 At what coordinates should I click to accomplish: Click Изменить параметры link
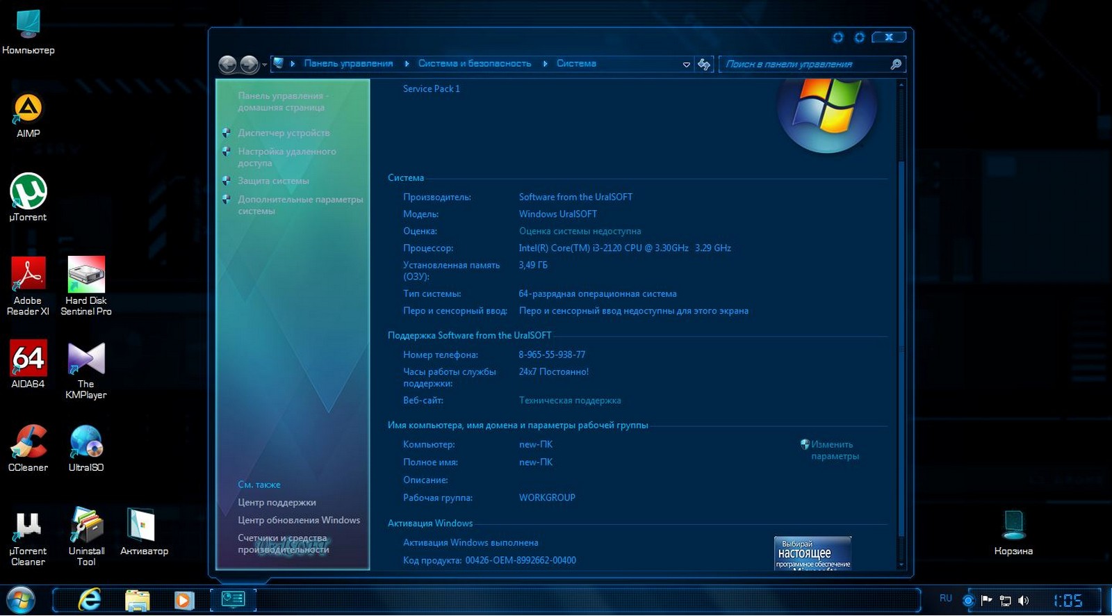click(x=835, y=450)
